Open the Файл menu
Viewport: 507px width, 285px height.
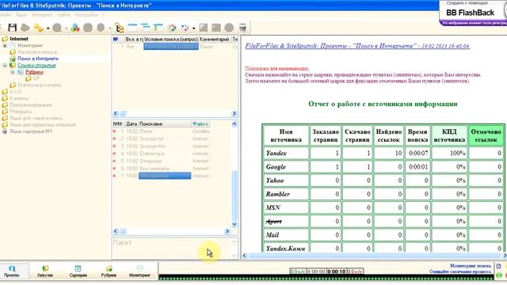pos(5,15)
